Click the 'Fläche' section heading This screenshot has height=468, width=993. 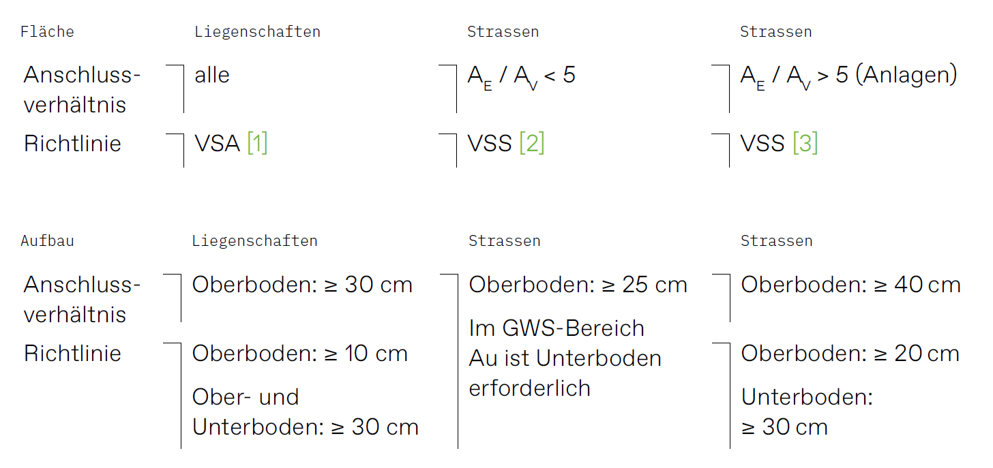[x=47, y=31]
